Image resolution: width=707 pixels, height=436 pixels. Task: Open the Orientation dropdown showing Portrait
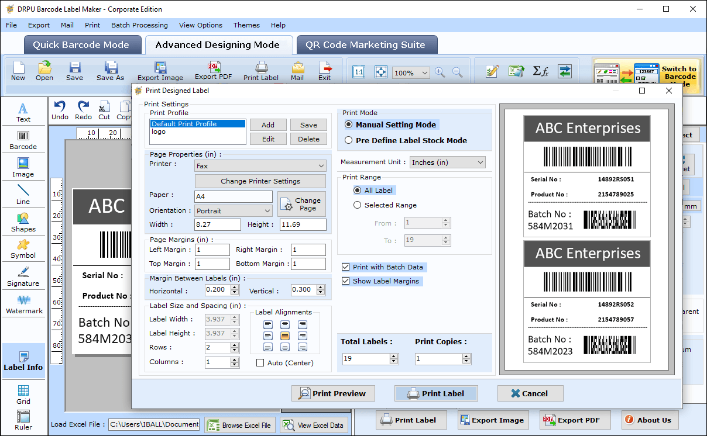click(x=234, y=210)
